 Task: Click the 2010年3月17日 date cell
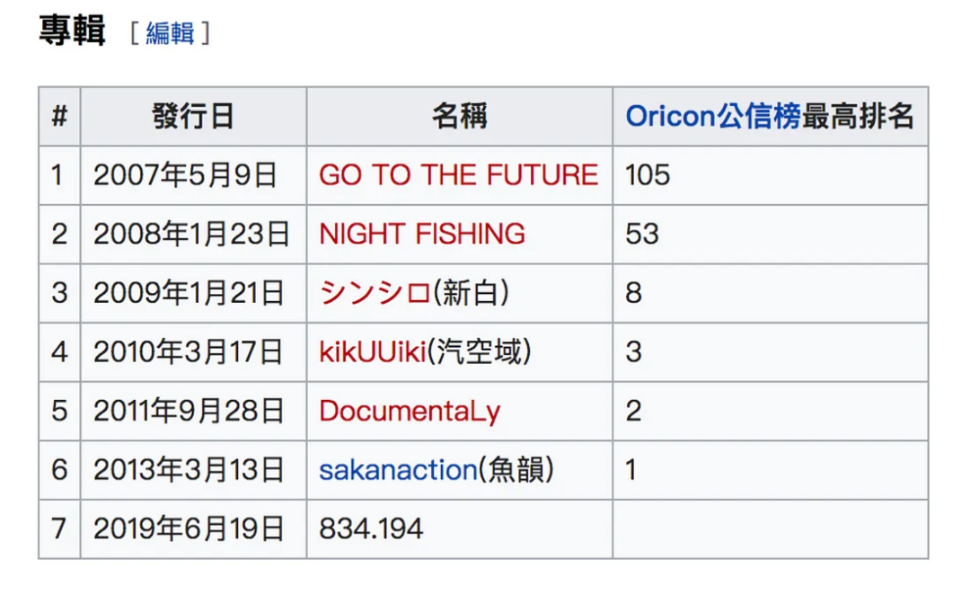click(x=189, y=351)
